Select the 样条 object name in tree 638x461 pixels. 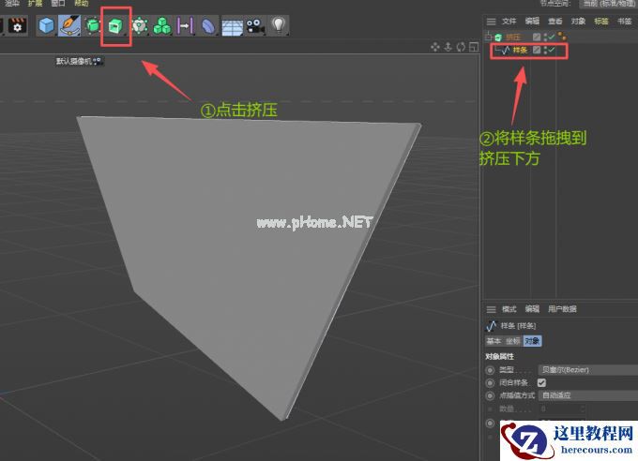tap(520, 51)
